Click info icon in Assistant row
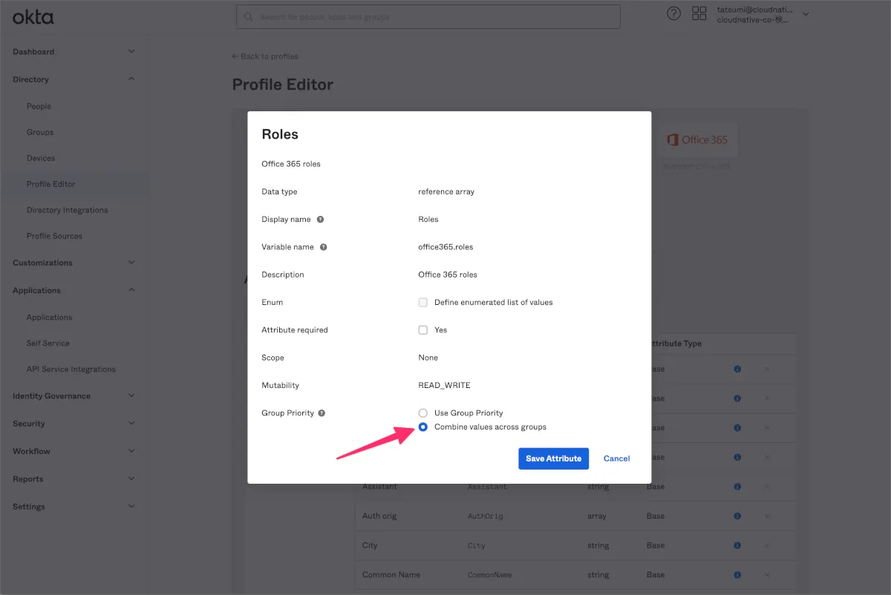The height and width of the screenshot is (595, 891). coord(737,487)
